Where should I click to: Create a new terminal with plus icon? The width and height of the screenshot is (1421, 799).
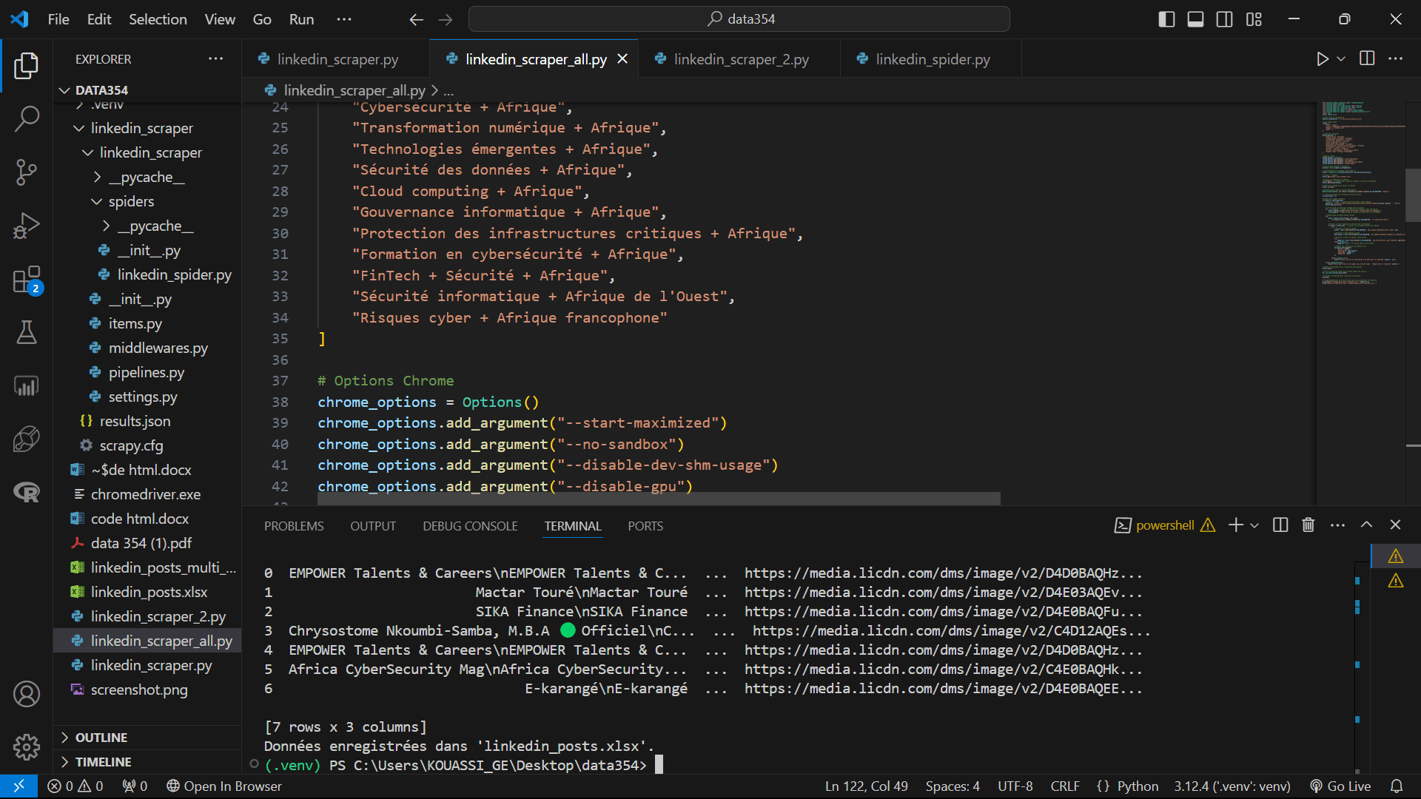[1235, 525]
